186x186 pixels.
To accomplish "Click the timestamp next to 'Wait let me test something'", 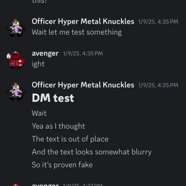I will point(158,22).
